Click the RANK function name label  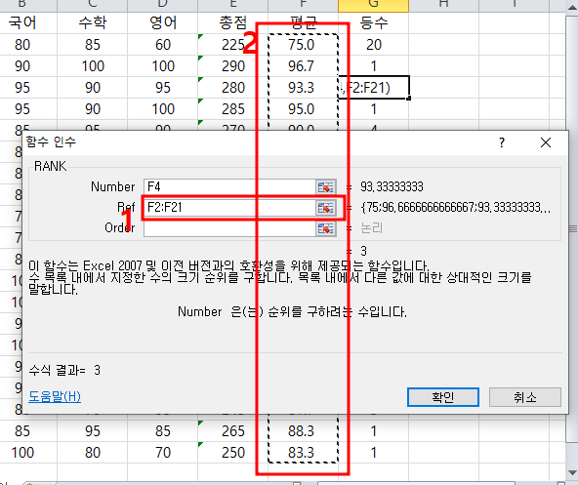pyautogui.click(x=50, y=166)
